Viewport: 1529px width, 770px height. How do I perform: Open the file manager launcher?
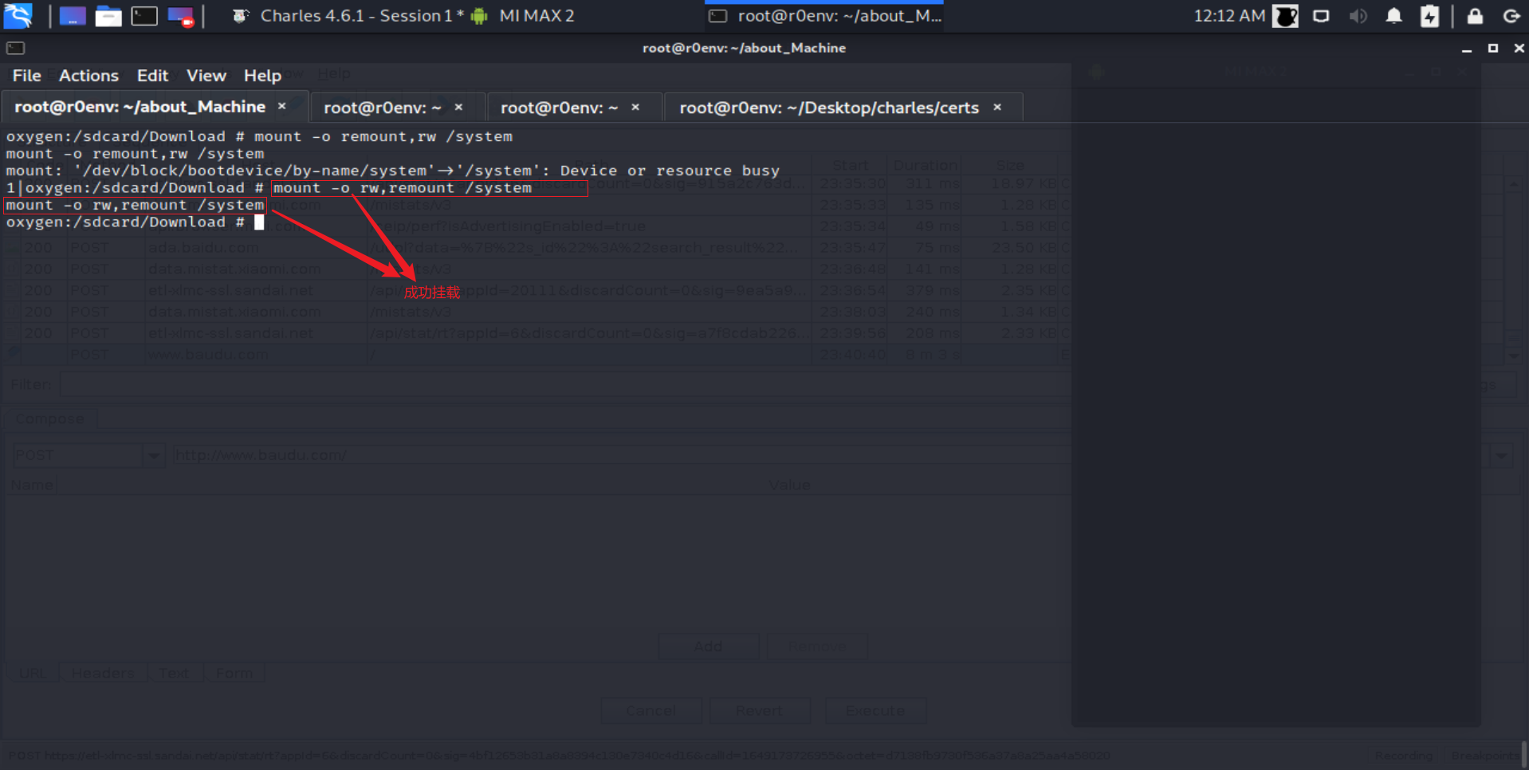tap(108, 16)
